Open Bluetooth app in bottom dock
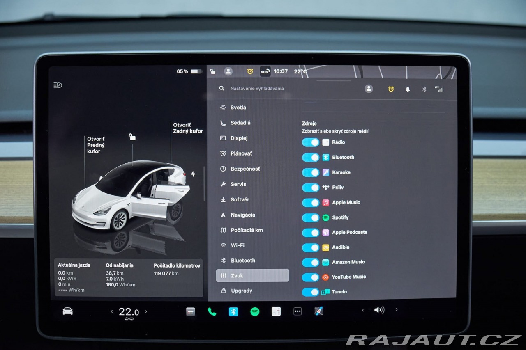526x350 pixels. pos(233,311)
